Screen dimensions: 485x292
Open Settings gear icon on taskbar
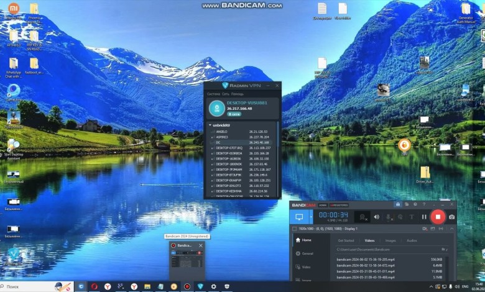tap(213, 287)
